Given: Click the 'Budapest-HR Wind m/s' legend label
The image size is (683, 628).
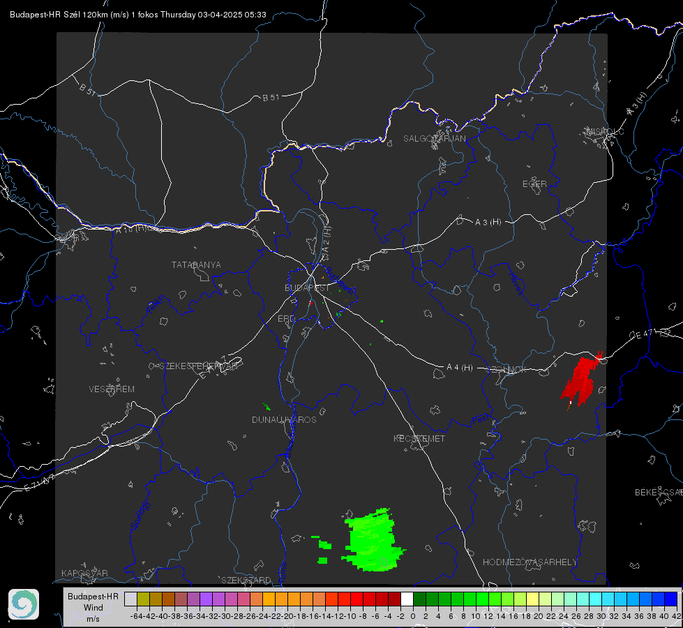Looking at the screenshot, I should pyautogui.click(x=93, y=608).
